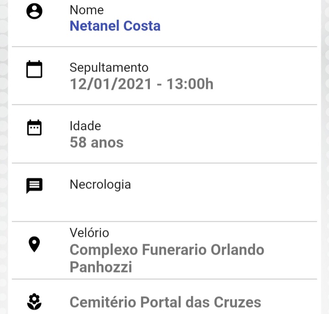
Task: Tap the blank calendar icon beside Sepultamento
Action: tap(34, 69)
